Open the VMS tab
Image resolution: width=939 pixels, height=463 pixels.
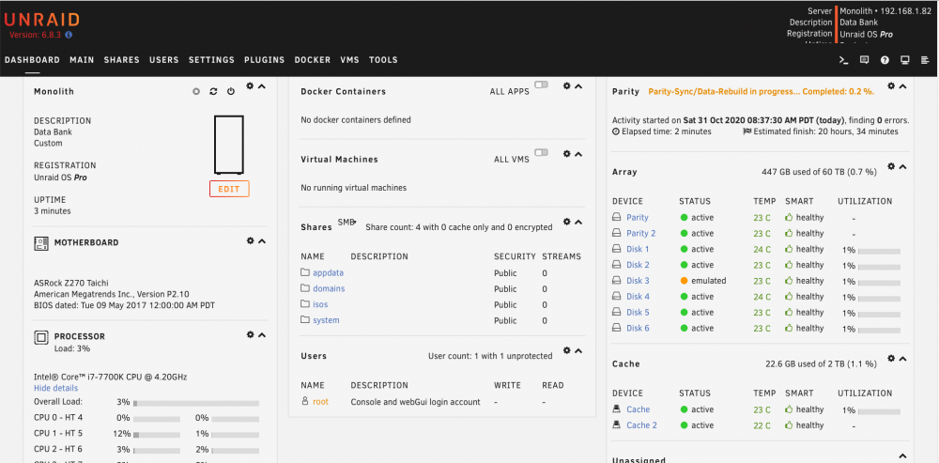click(349, 60)
